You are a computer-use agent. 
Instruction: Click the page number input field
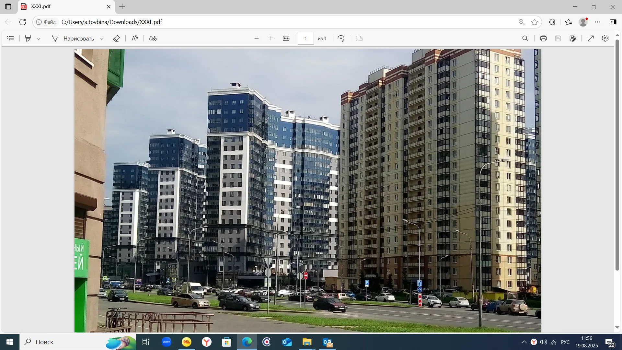coord(305,38)
